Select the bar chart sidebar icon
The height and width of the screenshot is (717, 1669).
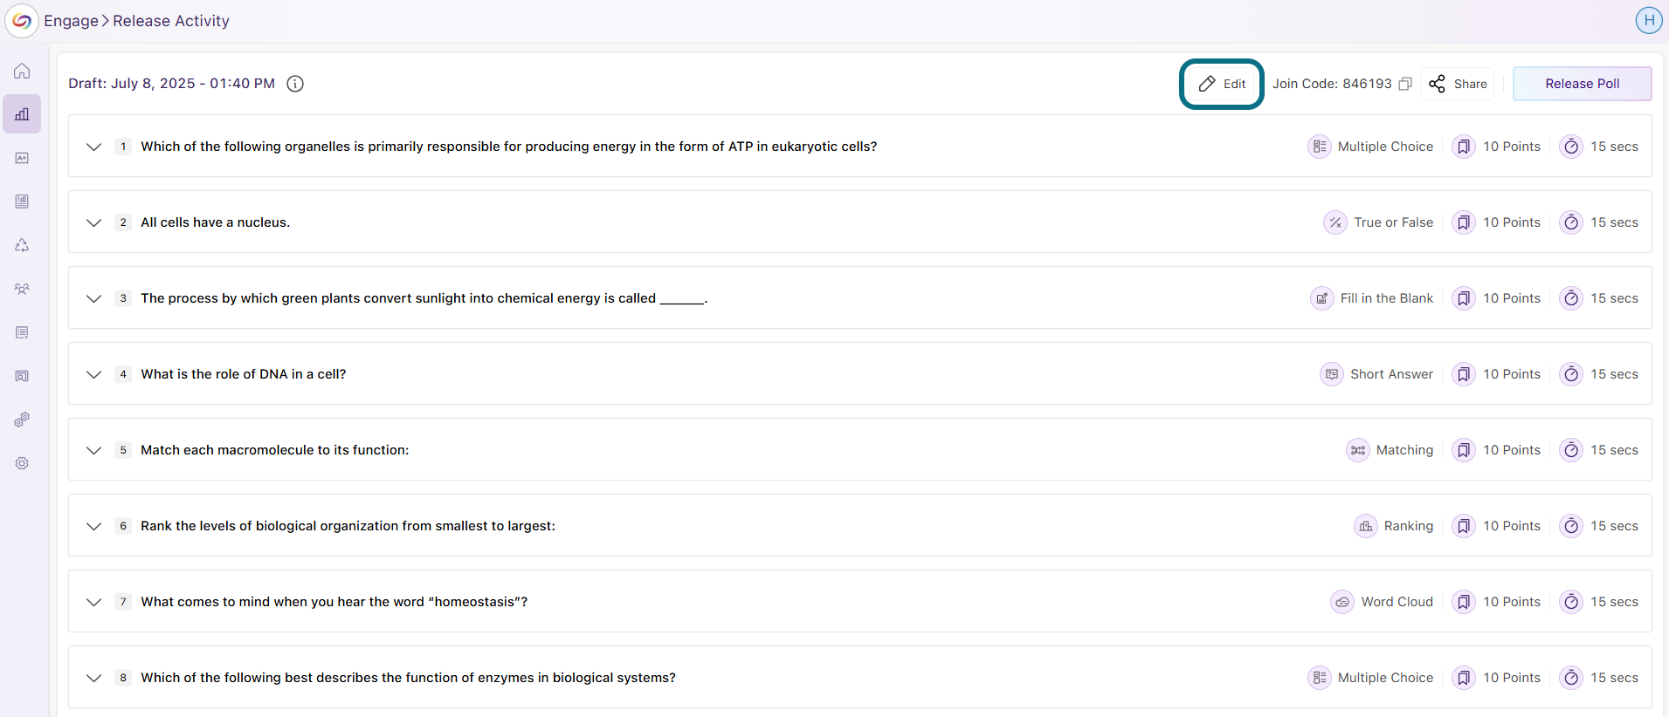tap(22, 114)
